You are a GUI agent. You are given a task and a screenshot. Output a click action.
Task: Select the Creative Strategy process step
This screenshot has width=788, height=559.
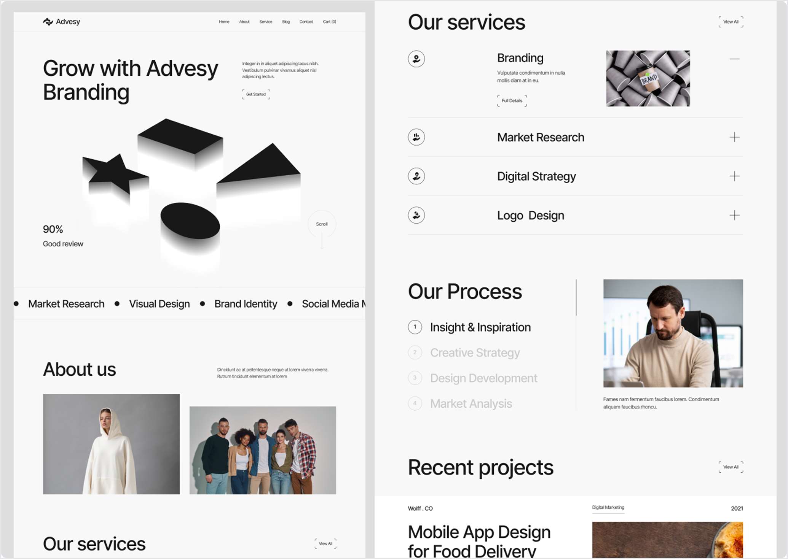pyautogui.click(x=475, y=353)
